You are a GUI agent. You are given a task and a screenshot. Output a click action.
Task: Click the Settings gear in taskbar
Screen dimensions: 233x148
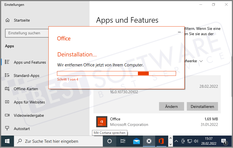coord(149,141)
